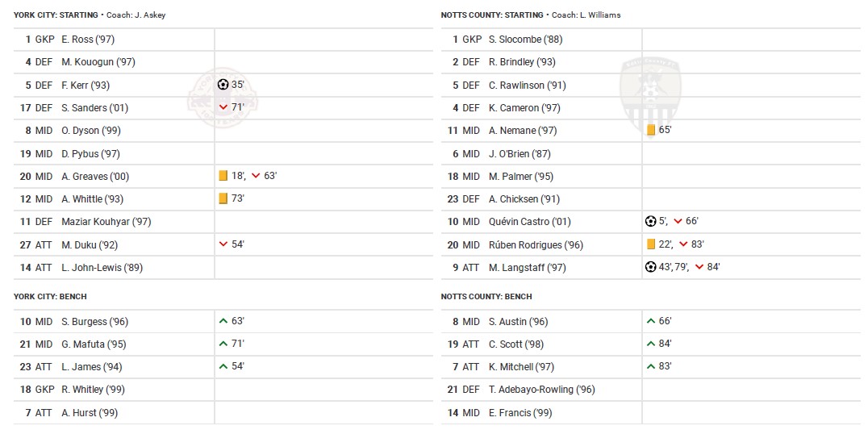The width and height of the screenshot is (868, 434).
Task: Open player E. Ross profile
Action: [x=77, y=40]
